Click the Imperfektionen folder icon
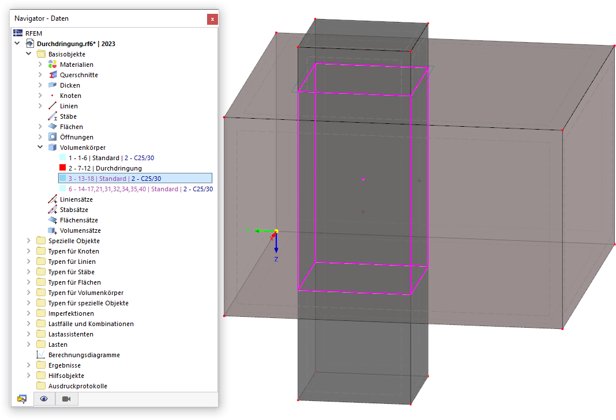Viewport: 616px width, 420px height. 41,313
